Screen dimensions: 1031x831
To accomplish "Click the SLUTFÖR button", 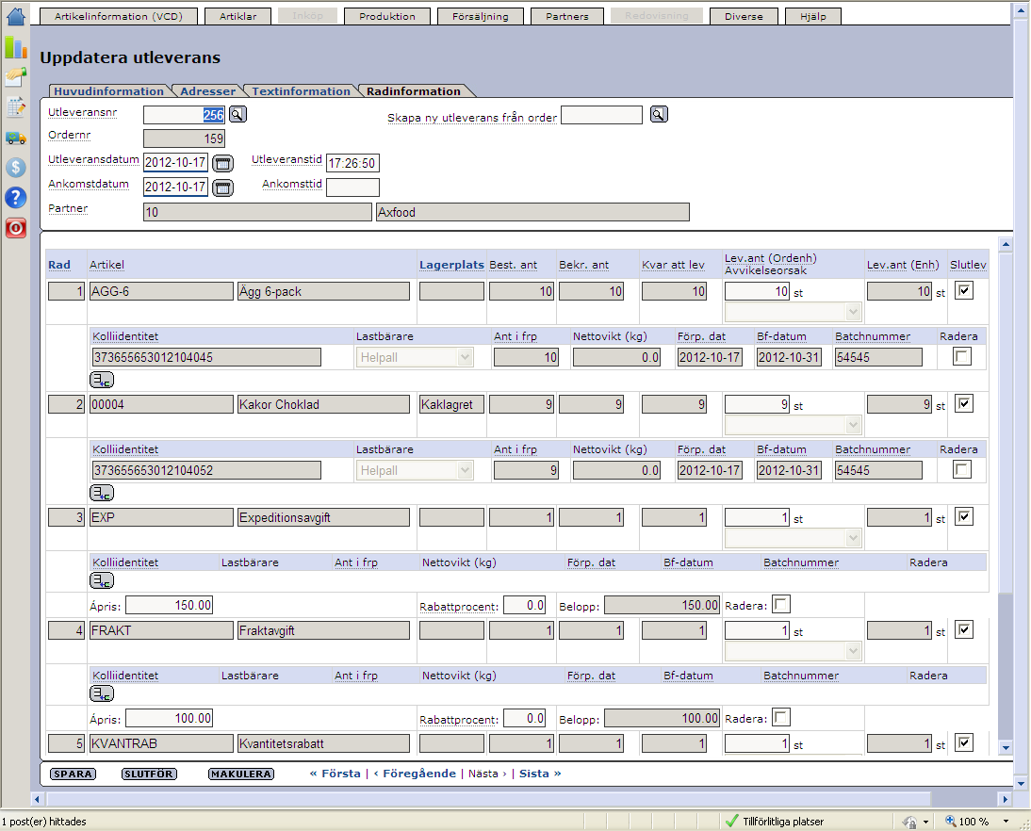I will pyautogui.click(x=149, y=774).
